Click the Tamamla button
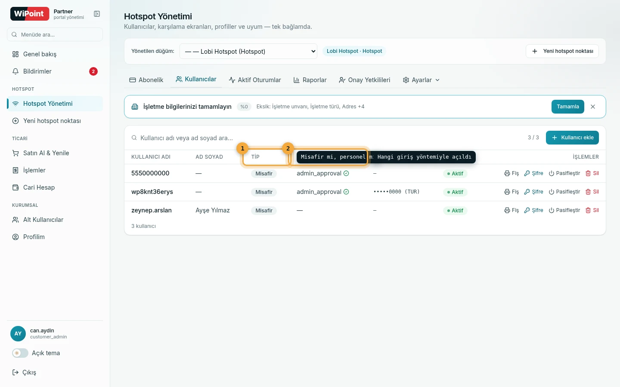Viewport: 620px width, 387px height. pos(568,107)
